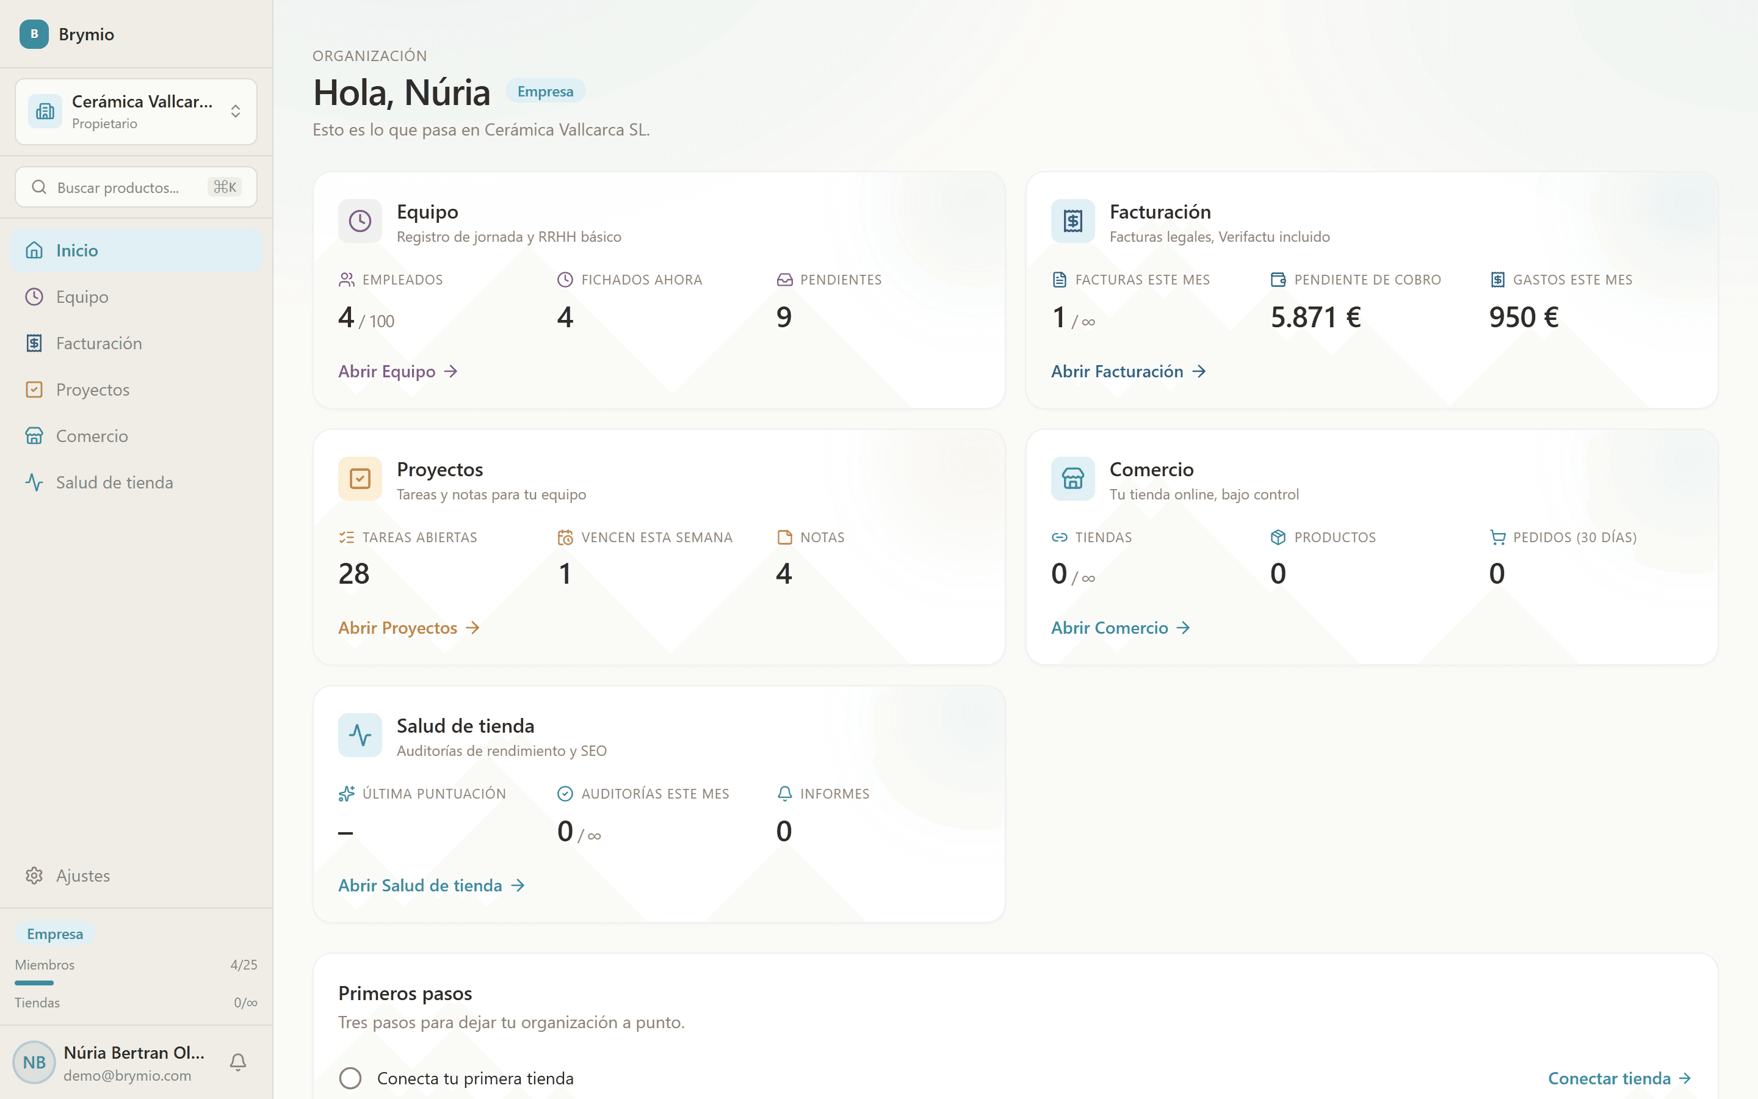This screenshot has width=1758, height=1099.
Task: Click the 28 open tasks value
Action: [x=354, y=574]
